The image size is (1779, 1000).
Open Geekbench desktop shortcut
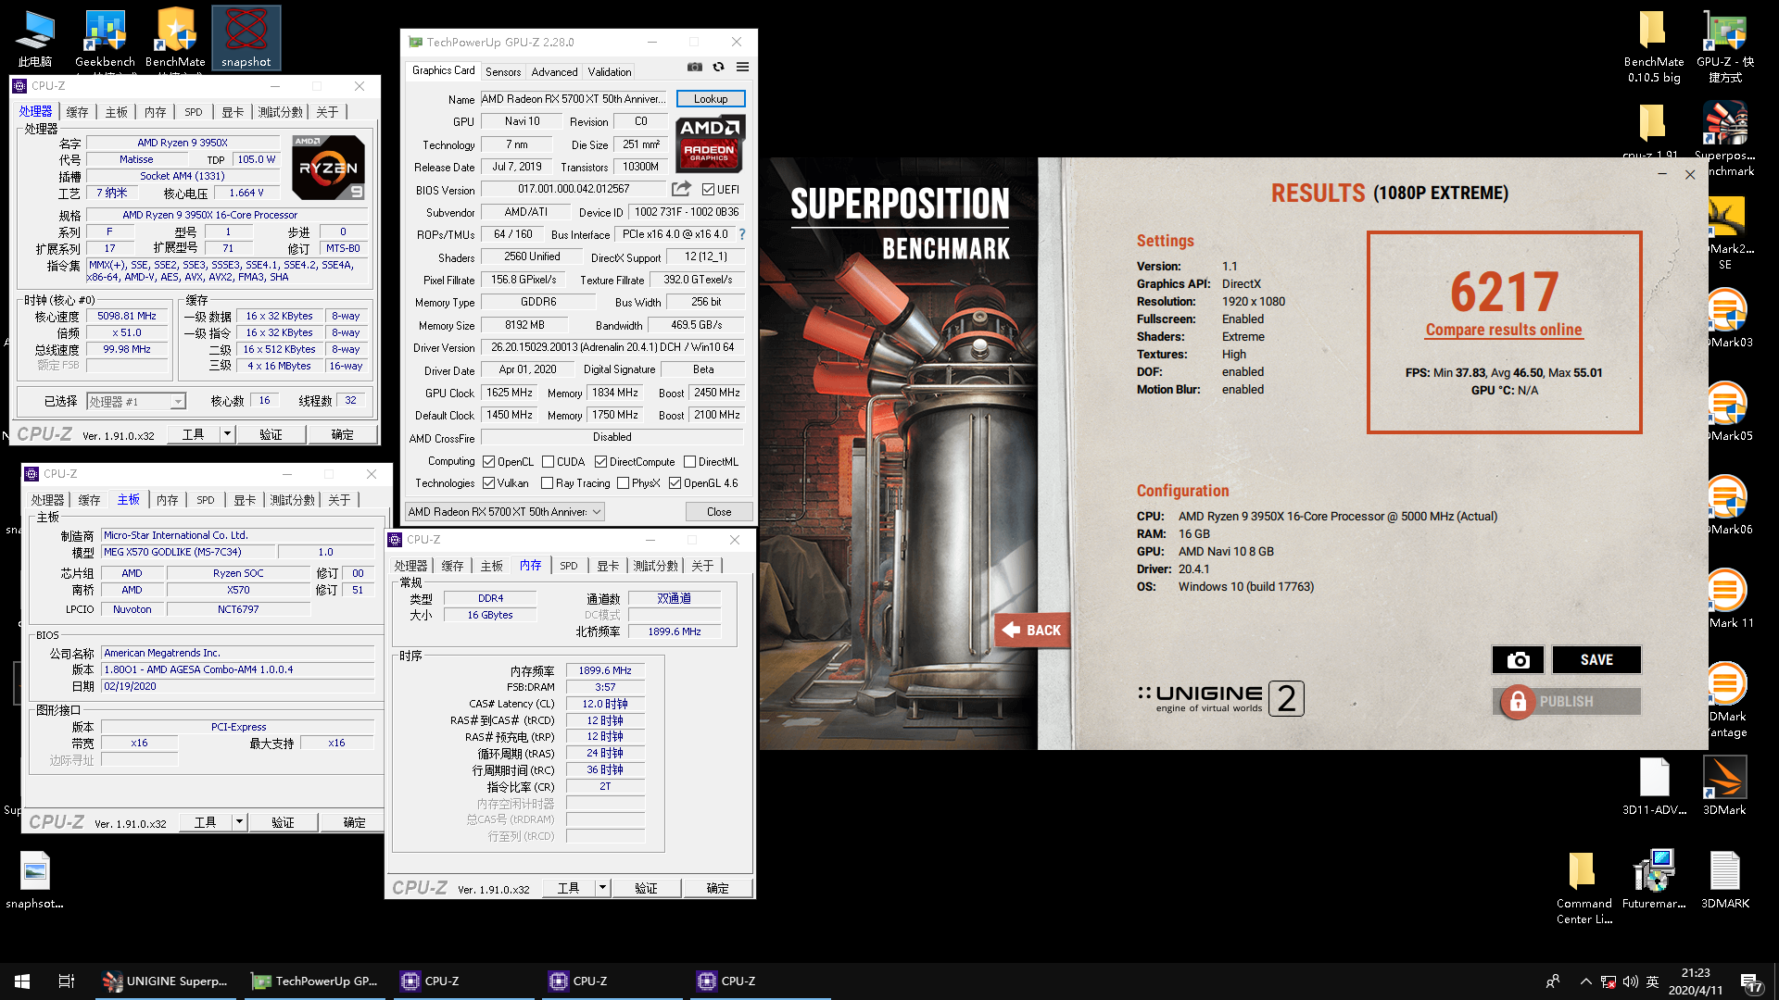tap(105, 39)
